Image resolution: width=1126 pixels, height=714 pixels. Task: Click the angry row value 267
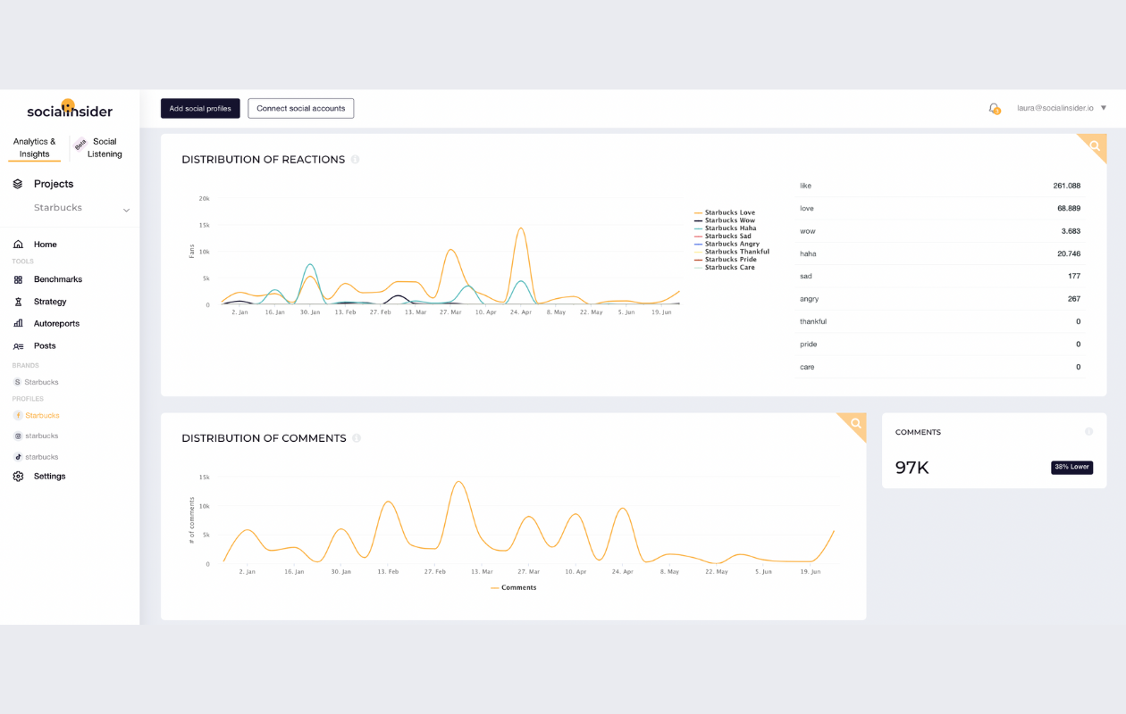pyautogui.click(x=1074, y=299)
